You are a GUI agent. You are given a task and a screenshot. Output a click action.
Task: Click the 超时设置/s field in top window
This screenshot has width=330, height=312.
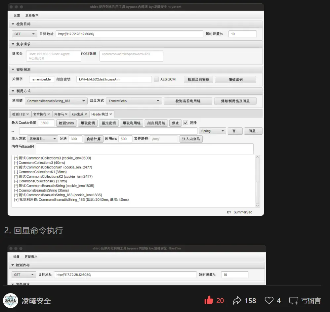[242, 34]
